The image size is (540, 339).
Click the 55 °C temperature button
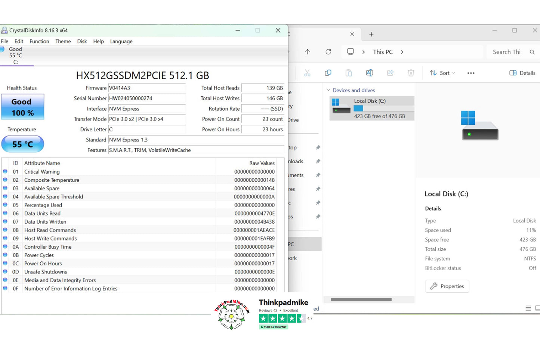click(22, 144)
